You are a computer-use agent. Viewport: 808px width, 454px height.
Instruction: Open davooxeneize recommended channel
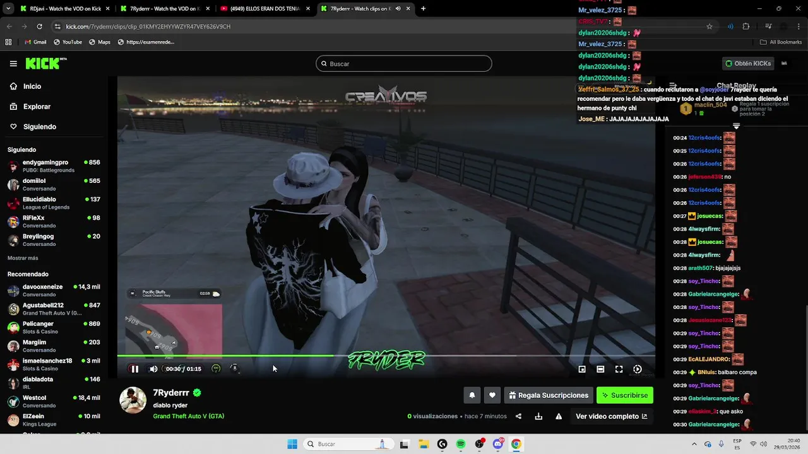pyautogui.click(x=54, y=291)
